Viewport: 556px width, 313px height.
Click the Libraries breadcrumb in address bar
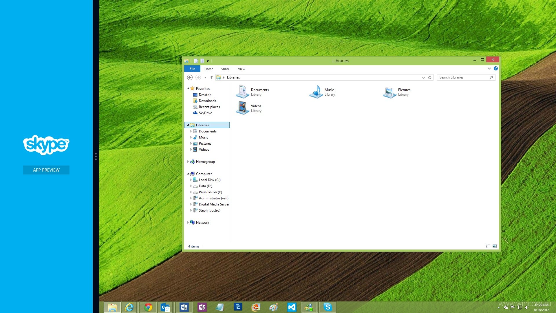233,77
